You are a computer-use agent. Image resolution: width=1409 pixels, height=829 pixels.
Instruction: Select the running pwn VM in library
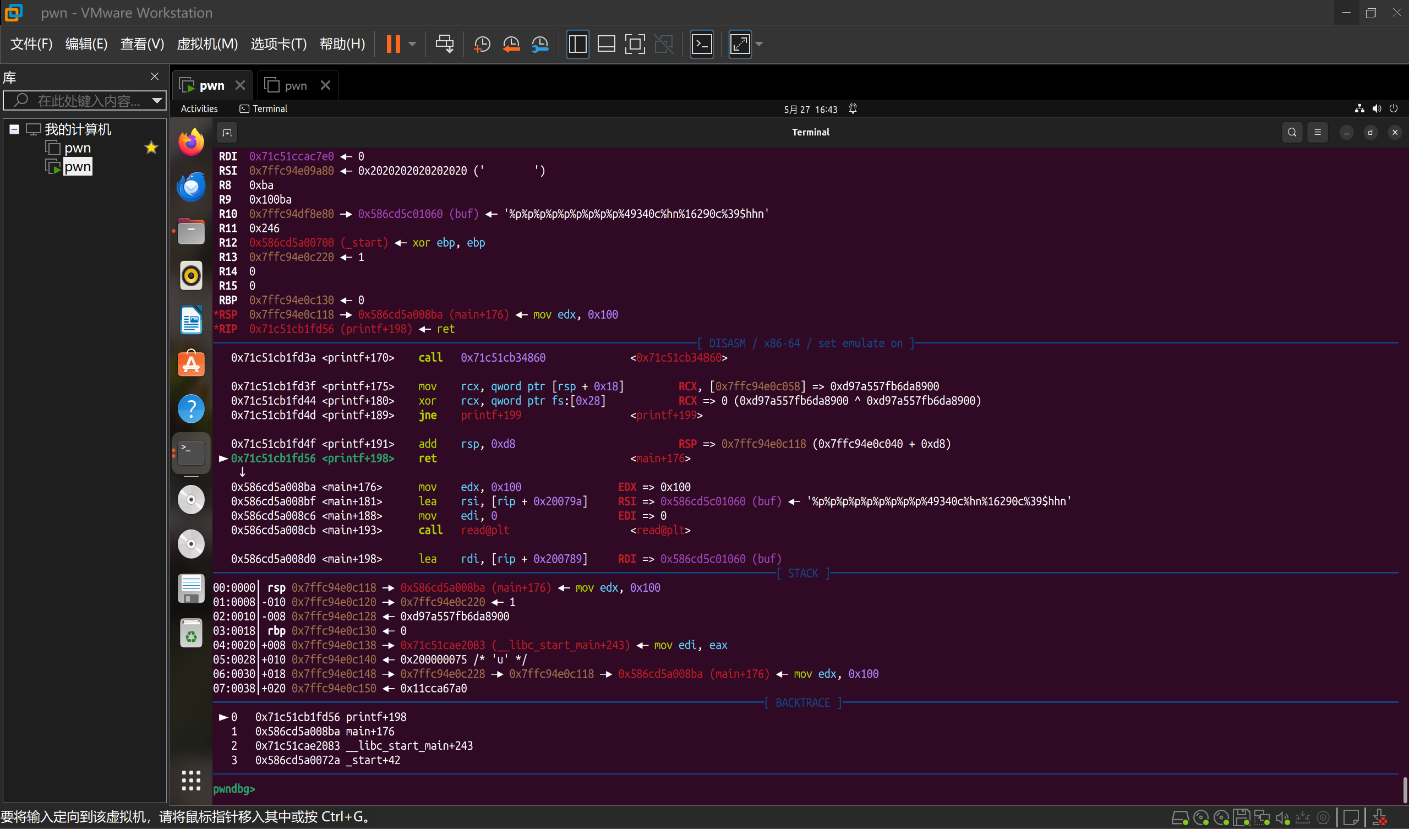(x=77, y=167)
